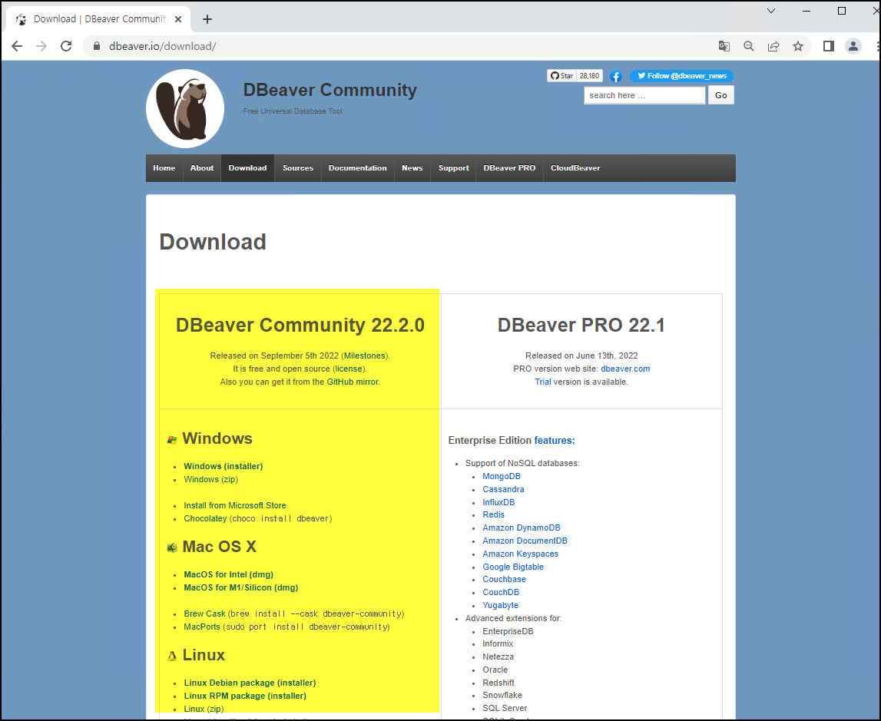The height and width of the screenshot is (721, 881).
Task: Click the padlock site info icon
Action: pyautogui.click(x=97, y=46)
